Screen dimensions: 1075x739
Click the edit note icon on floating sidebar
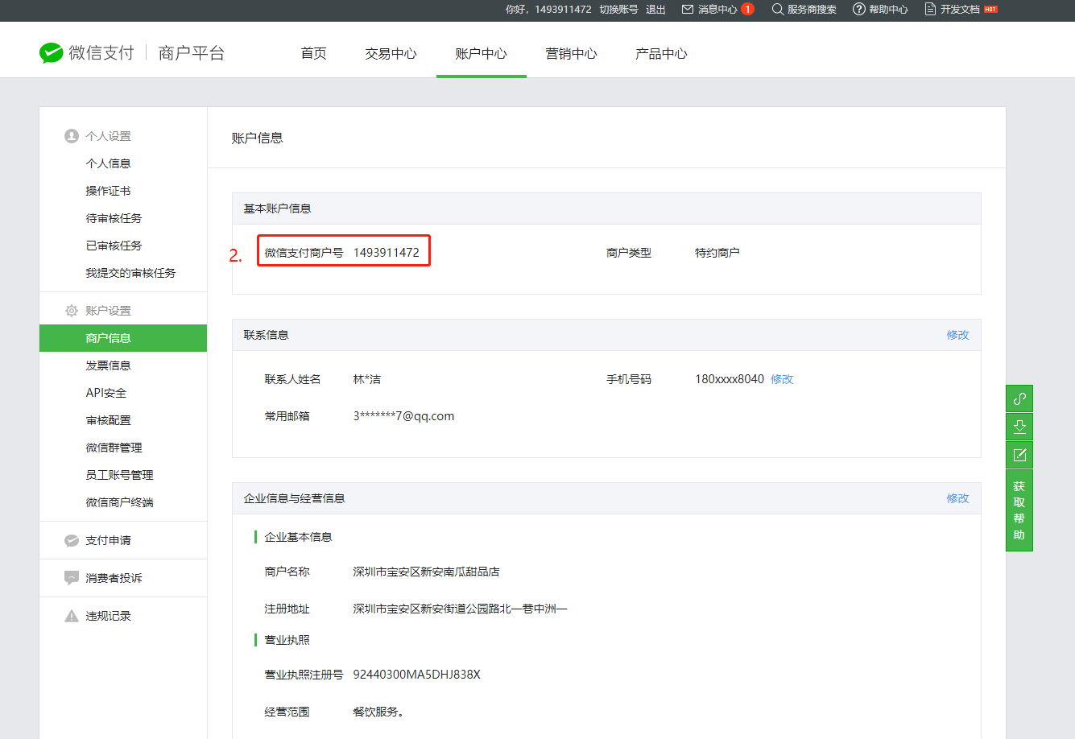(1019, 455)
